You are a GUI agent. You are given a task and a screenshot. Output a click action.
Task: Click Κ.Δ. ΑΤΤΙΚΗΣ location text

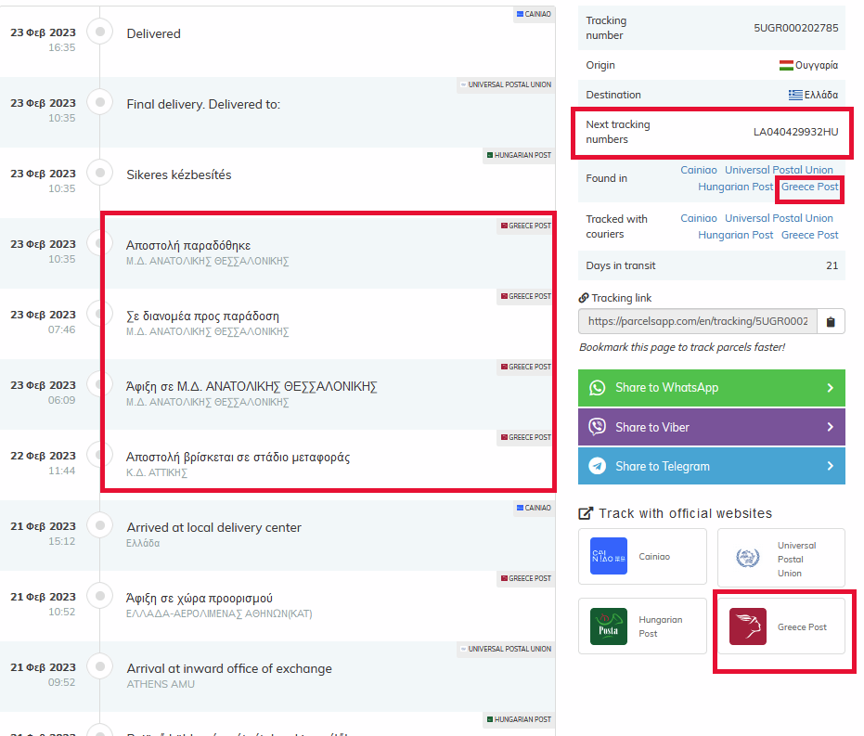(x=157, y=472)
